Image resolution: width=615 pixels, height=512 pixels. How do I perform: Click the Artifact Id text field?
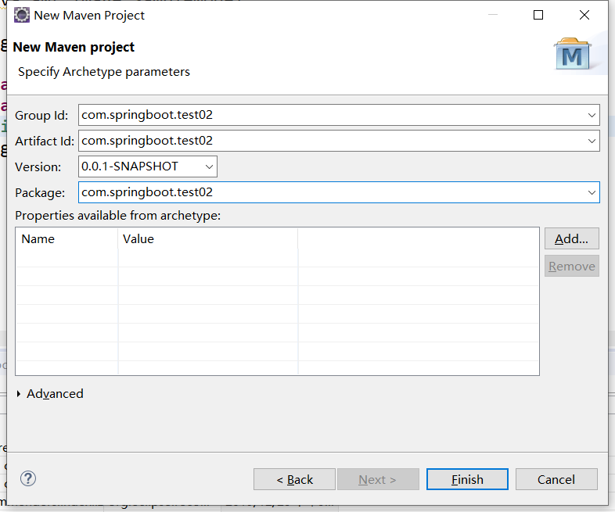[x=339, y=141]
